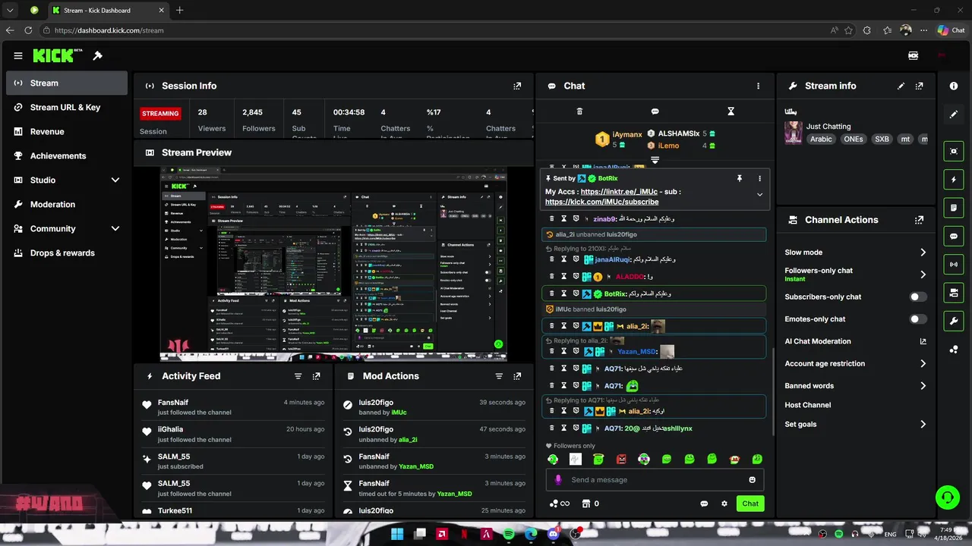Toggle Subscribers-only chat switch
This screenshot has width=972, height=546.
coord(918,297)
